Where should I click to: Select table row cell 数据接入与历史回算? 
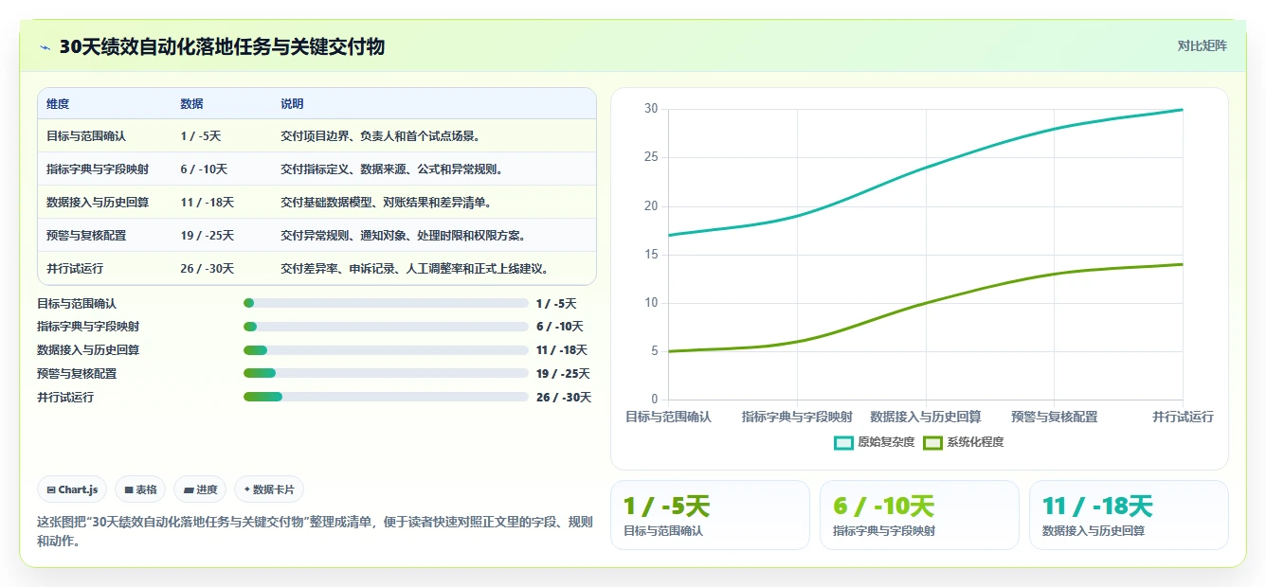[x=98, y=203]
